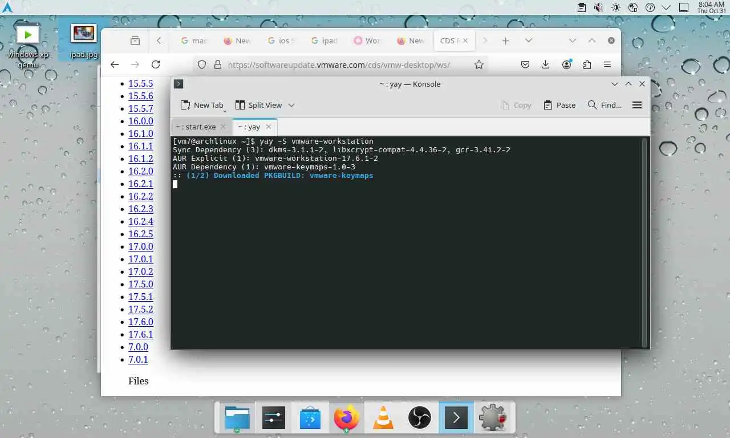Expand hidden system tray icons
Viewport: 730px width, 438px height.
coord(666,7)
